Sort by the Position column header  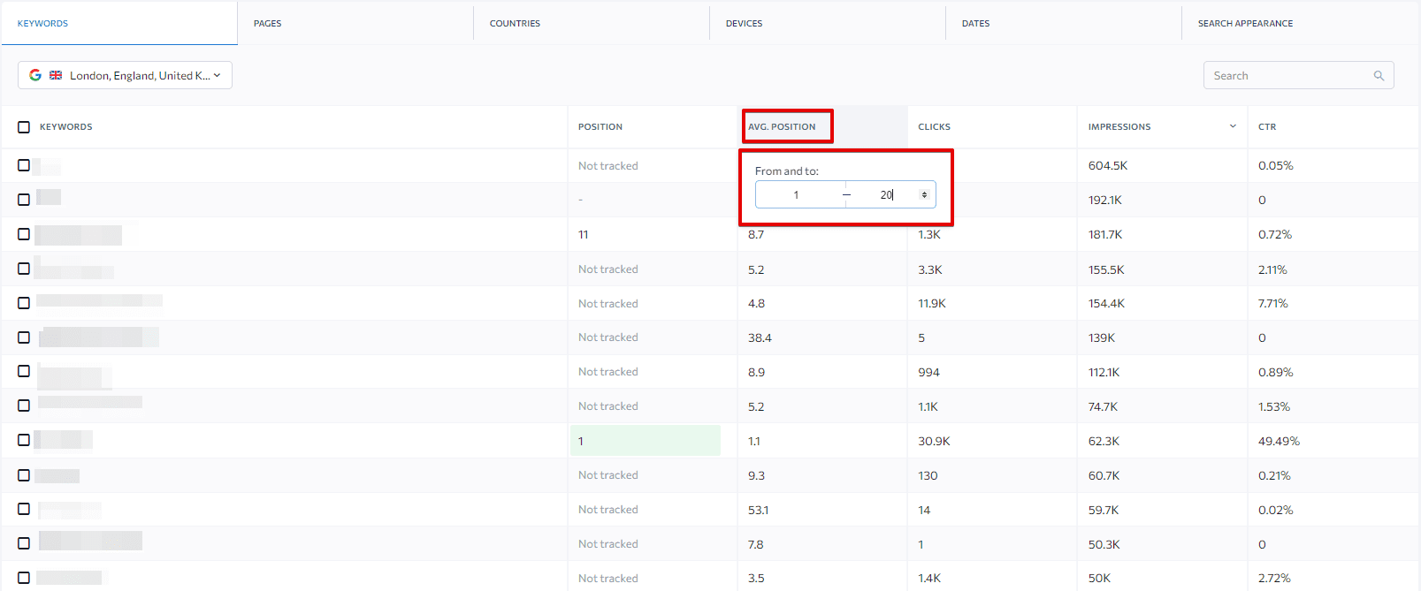(600, 127)
